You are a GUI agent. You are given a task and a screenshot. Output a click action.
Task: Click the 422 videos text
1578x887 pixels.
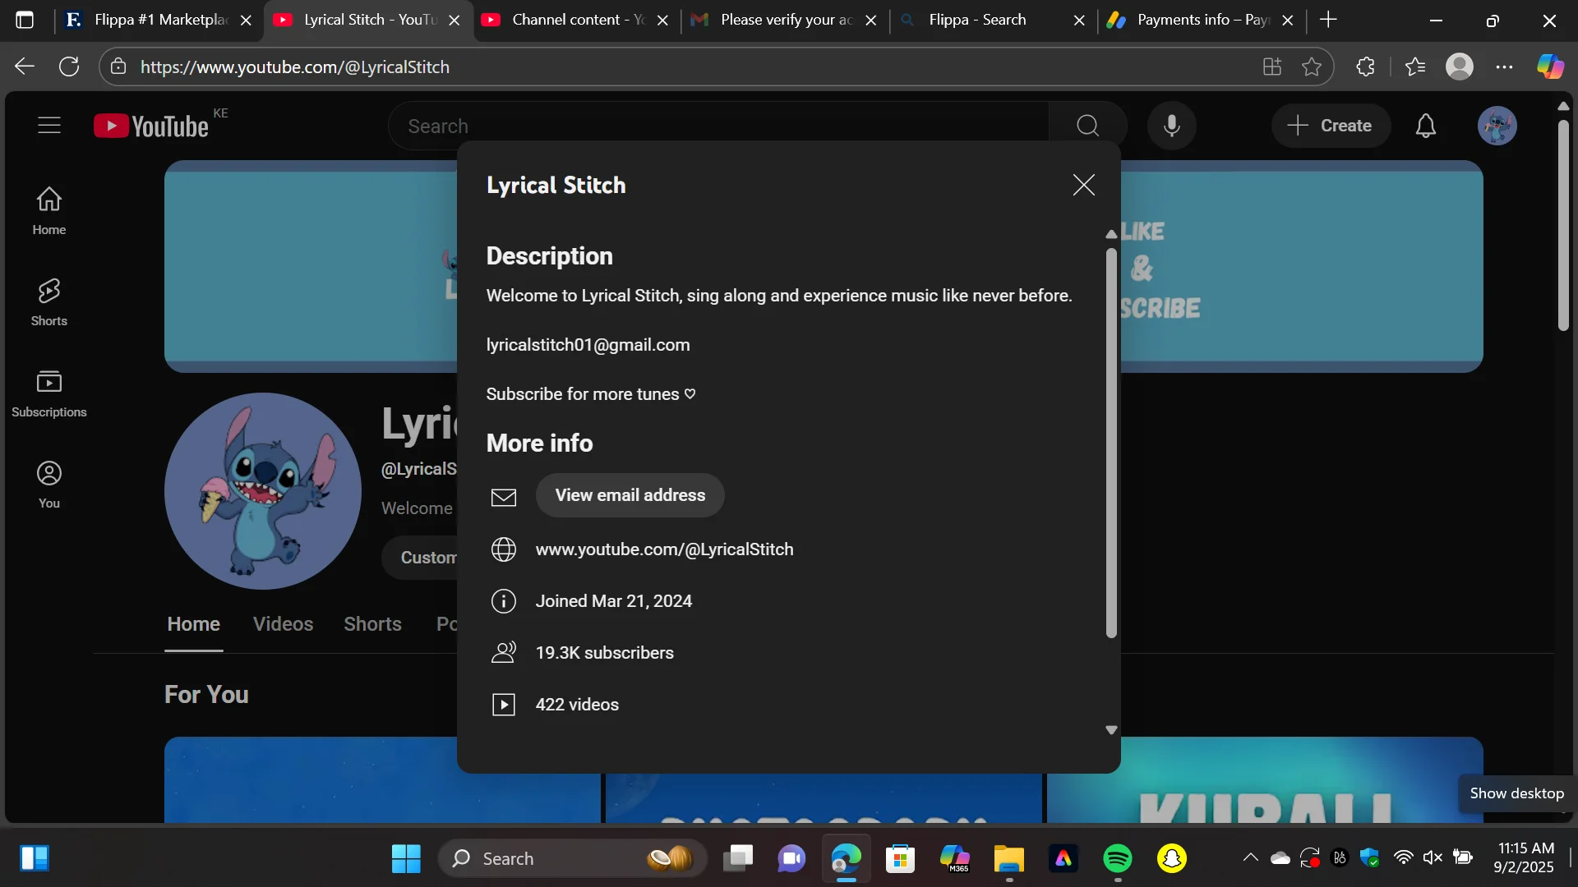pos(577,705)
